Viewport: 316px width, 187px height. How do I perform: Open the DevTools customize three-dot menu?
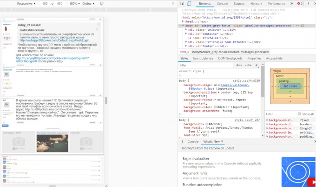(x=309, y=4)
